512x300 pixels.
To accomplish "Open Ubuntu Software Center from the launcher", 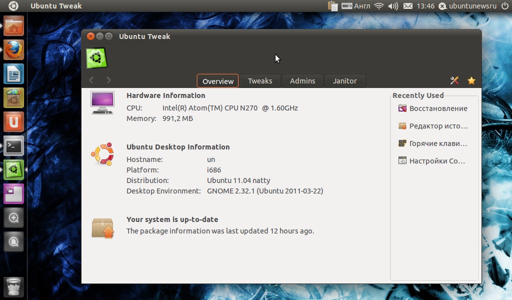I will 13,98.
